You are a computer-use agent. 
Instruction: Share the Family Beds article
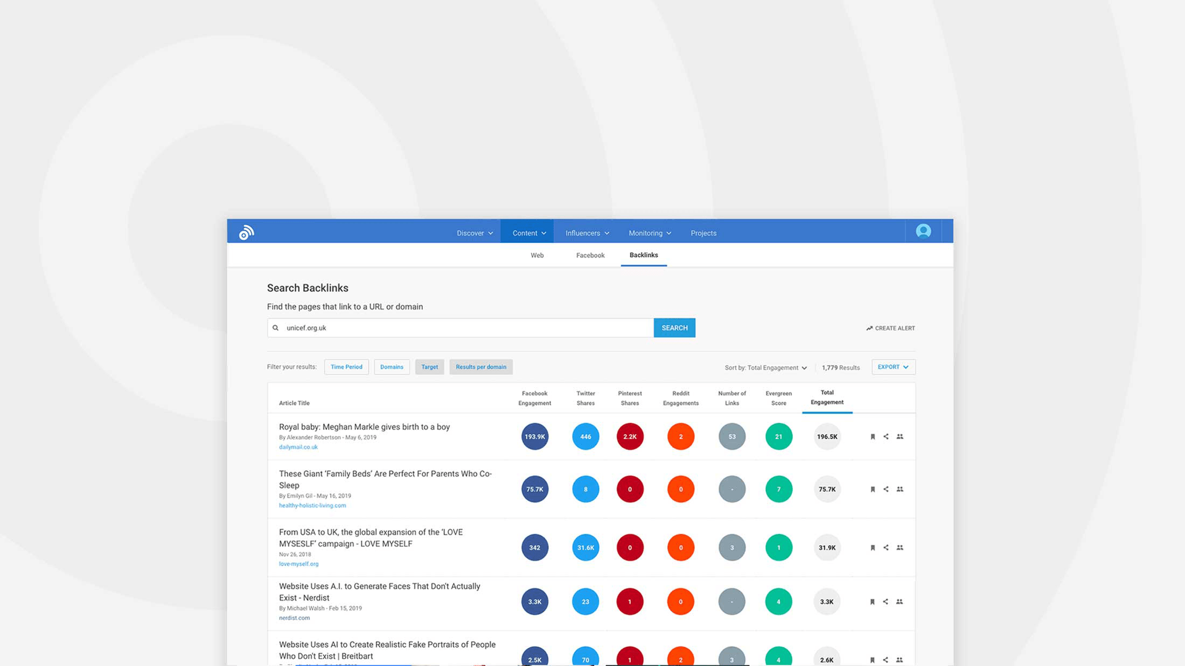886,489
